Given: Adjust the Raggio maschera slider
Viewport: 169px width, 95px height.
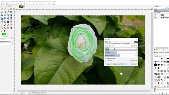Looking at the screenshot, I should pyautogui.click(x=120, y=49).
